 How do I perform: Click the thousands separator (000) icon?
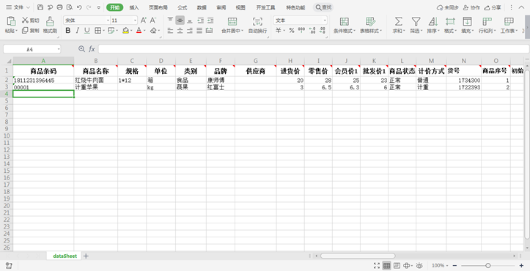(301, 30)
